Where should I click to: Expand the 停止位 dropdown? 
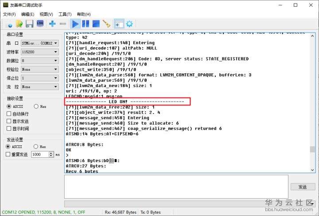tap(55, 78)
